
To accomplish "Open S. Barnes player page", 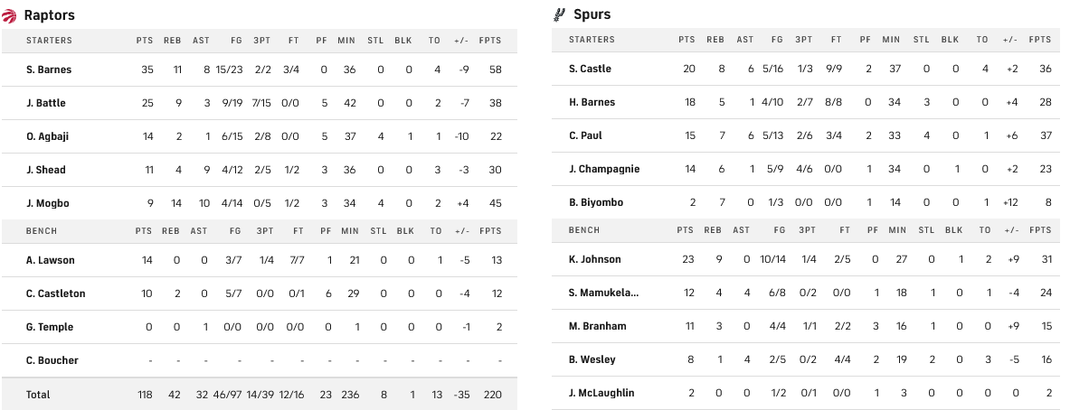I will 49,70.
